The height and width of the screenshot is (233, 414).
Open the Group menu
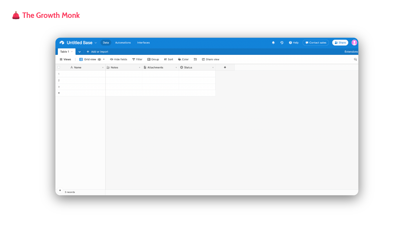(153, 59)
